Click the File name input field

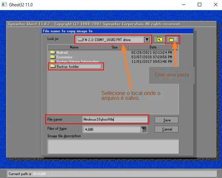click(x=115, y=119)
